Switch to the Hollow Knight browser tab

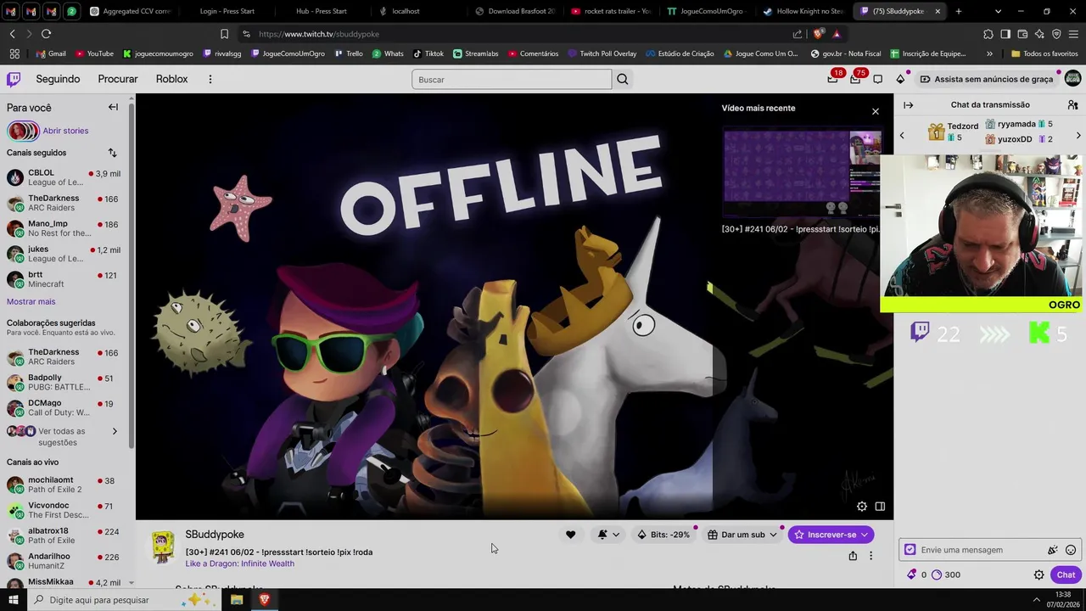[803, 11]
